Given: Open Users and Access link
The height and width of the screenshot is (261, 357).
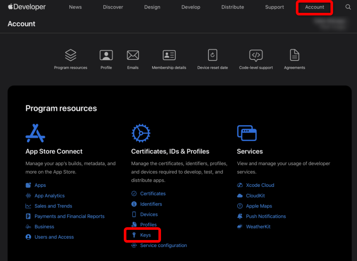Looking at the screenshot, I should click(54, 237).
